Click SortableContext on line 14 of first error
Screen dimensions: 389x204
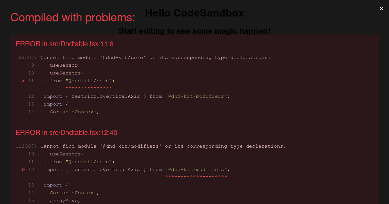click(x=73, y=112)
